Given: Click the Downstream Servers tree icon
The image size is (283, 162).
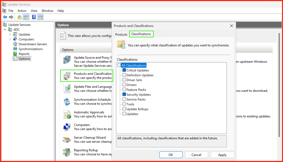Looking at the screenshot, I should pyautogui.click(x=15, y=44).
